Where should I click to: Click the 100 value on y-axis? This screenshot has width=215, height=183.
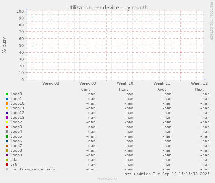pos(20,11)
